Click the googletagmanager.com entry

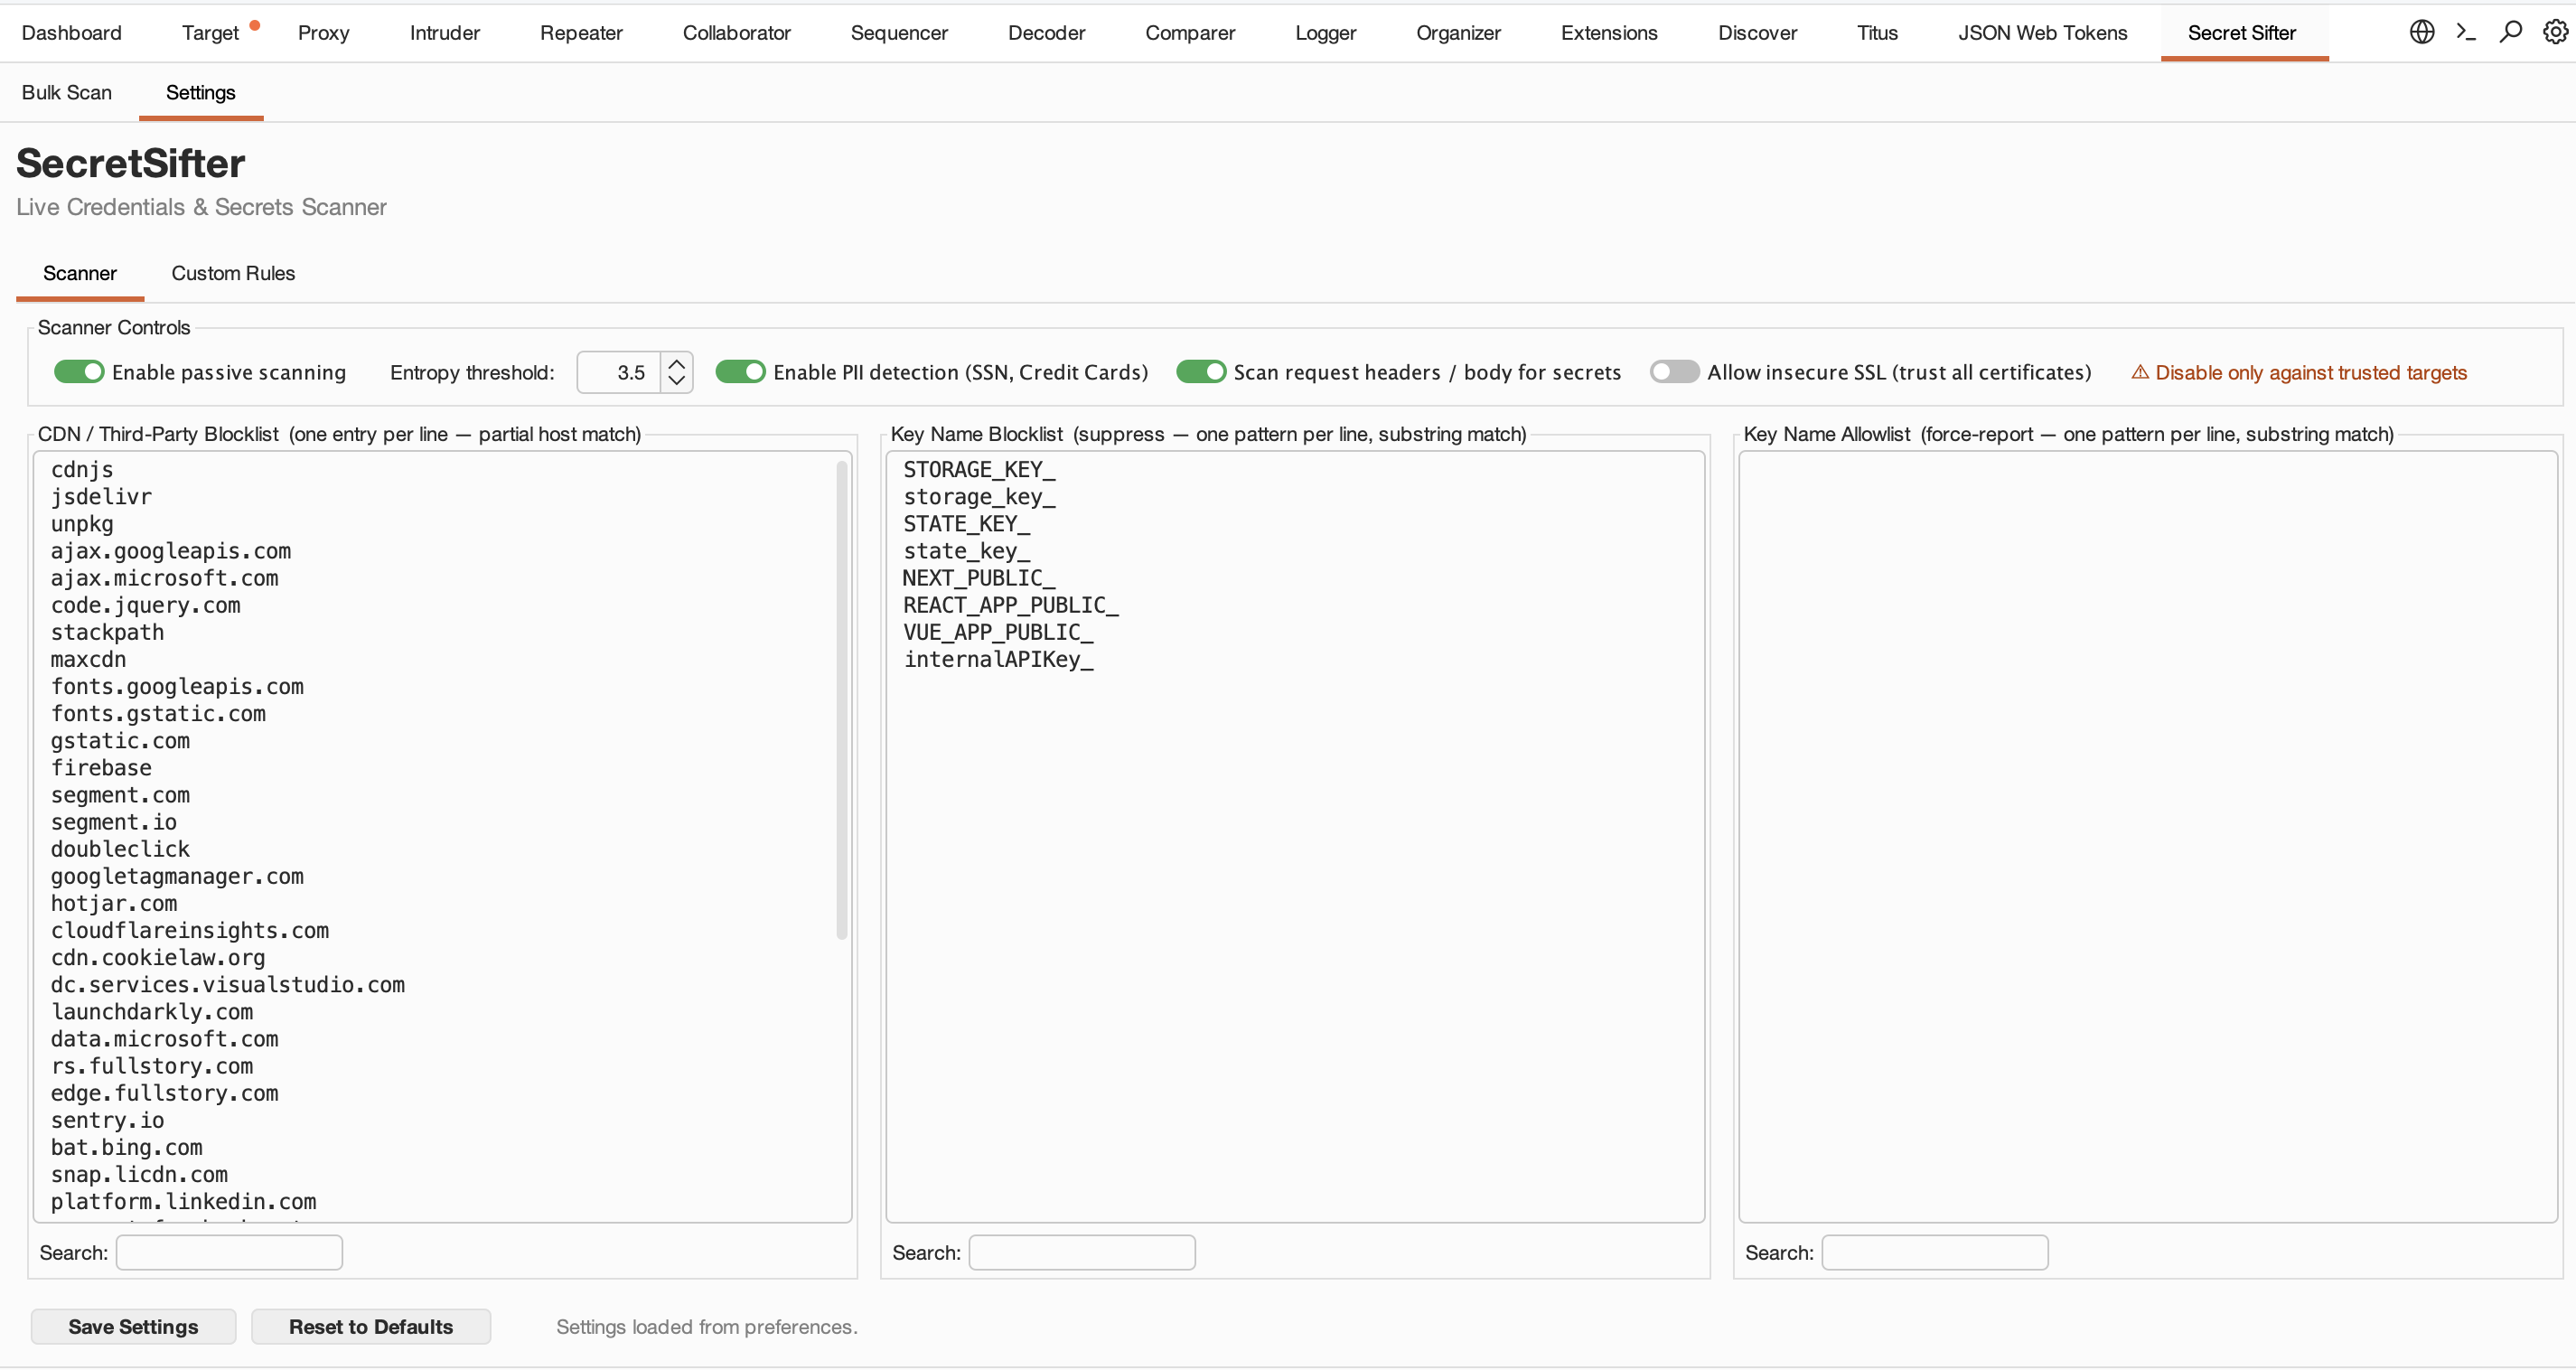tap(177, 875)
